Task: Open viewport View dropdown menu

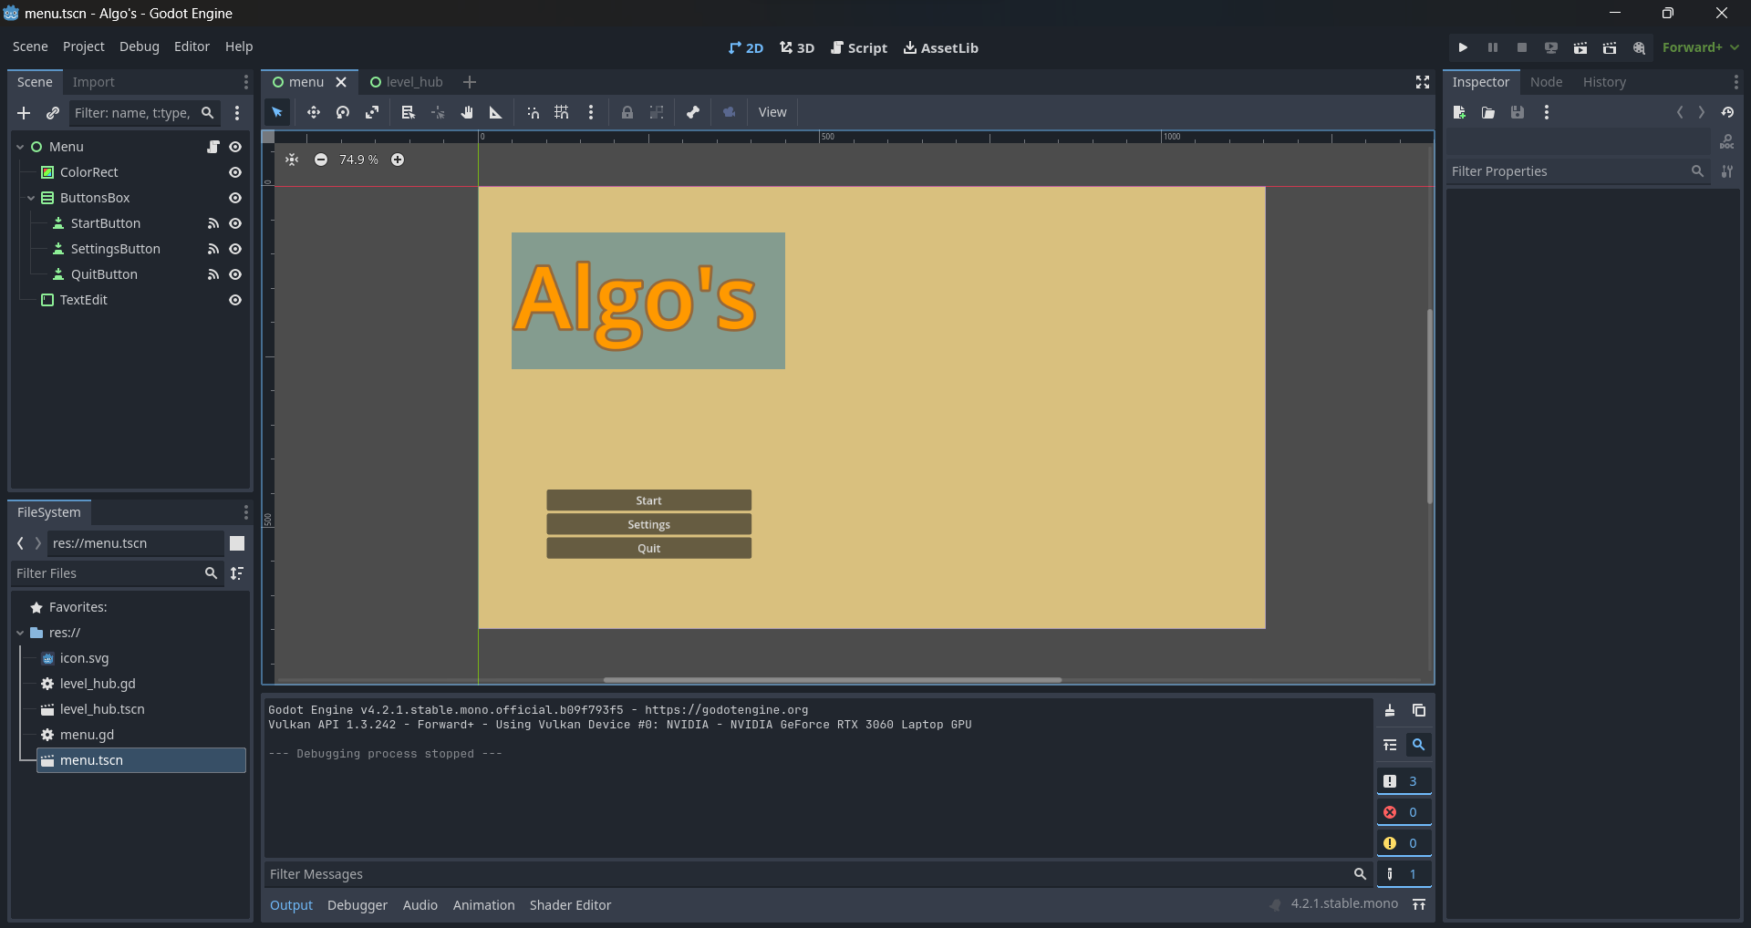Action: 772,112
